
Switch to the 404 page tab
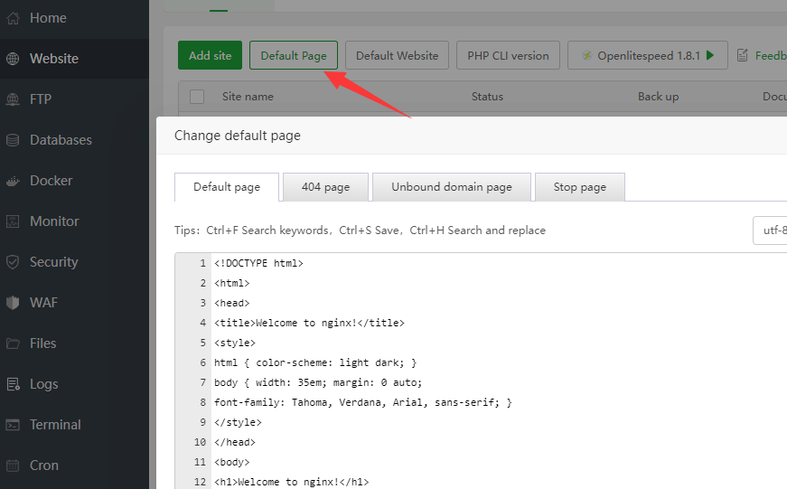click(x=325, y=187)
